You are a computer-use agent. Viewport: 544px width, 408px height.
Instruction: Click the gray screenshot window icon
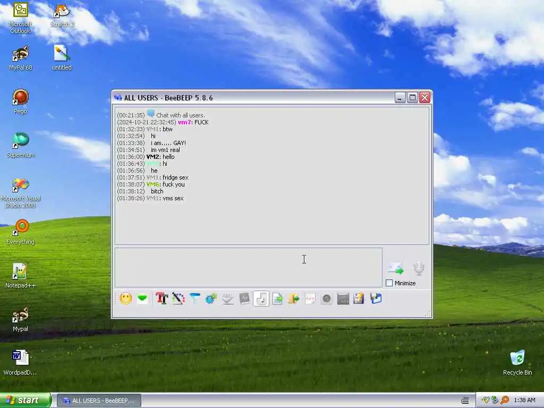pos(343,299)
